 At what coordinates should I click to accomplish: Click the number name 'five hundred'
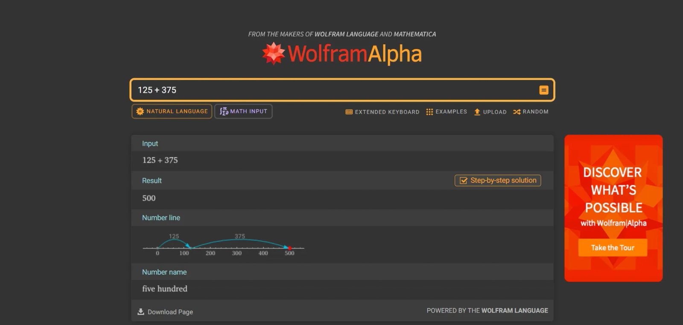pyautogui.click(x=165, y=289)
